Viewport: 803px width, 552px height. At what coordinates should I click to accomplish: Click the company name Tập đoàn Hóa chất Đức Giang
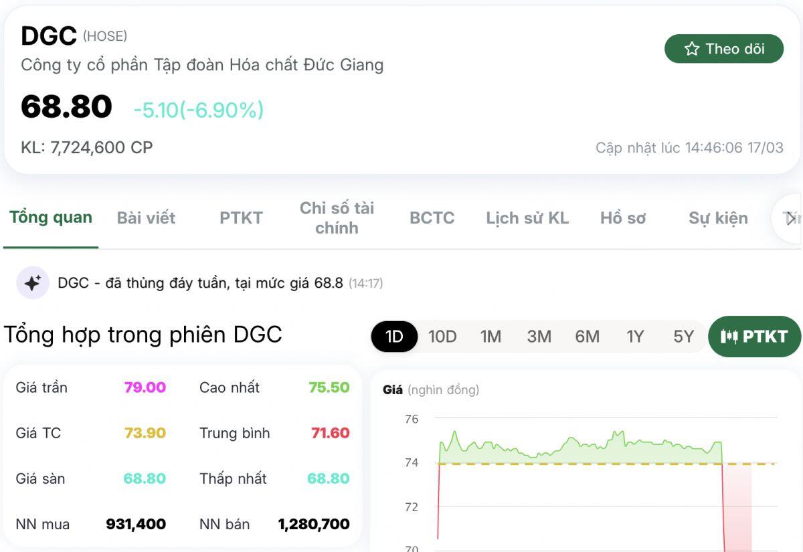click(202, 65)
